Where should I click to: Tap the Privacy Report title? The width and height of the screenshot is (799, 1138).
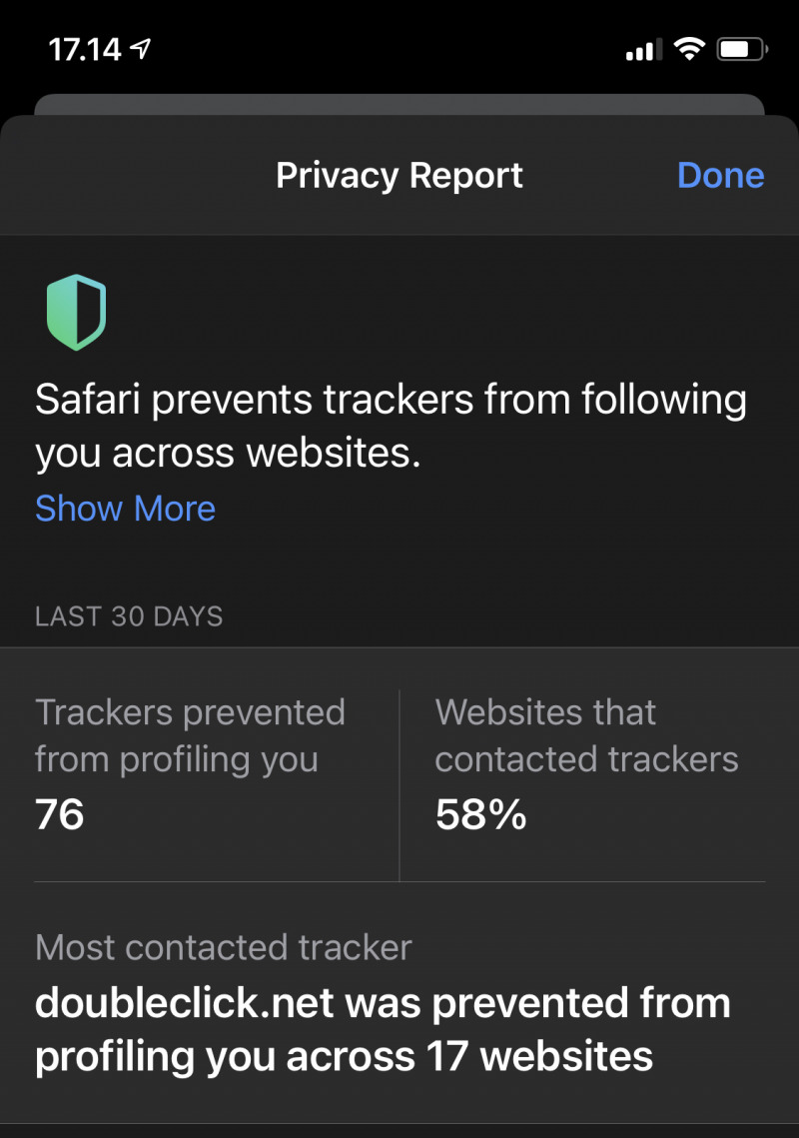click(x=399, y=176)
